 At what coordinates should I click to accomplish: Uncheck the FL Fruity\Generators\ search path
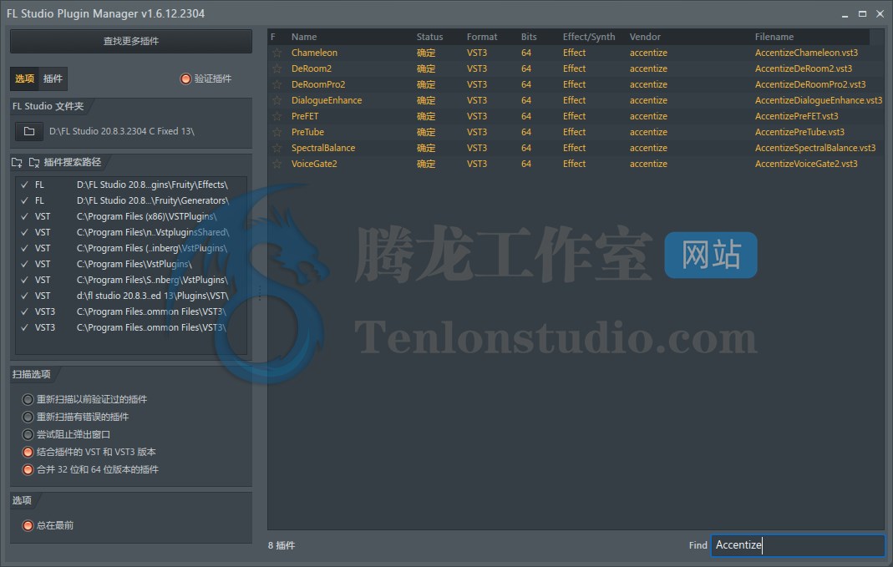click(x=24, y=201)
